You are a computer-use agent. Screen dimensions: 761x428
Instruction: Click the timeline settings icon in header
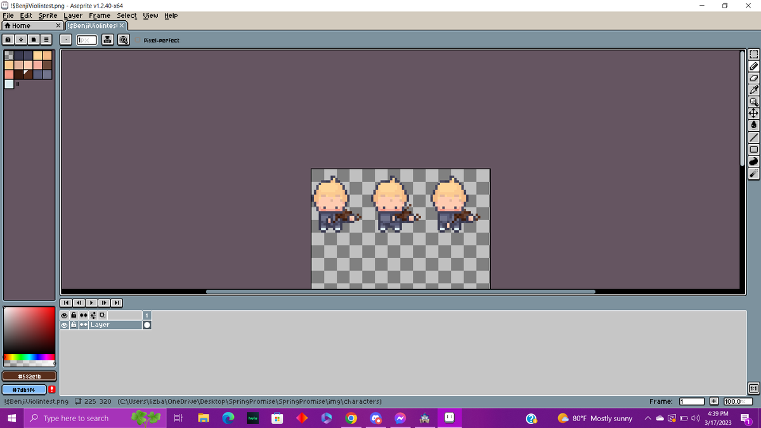tap(94, 315)
